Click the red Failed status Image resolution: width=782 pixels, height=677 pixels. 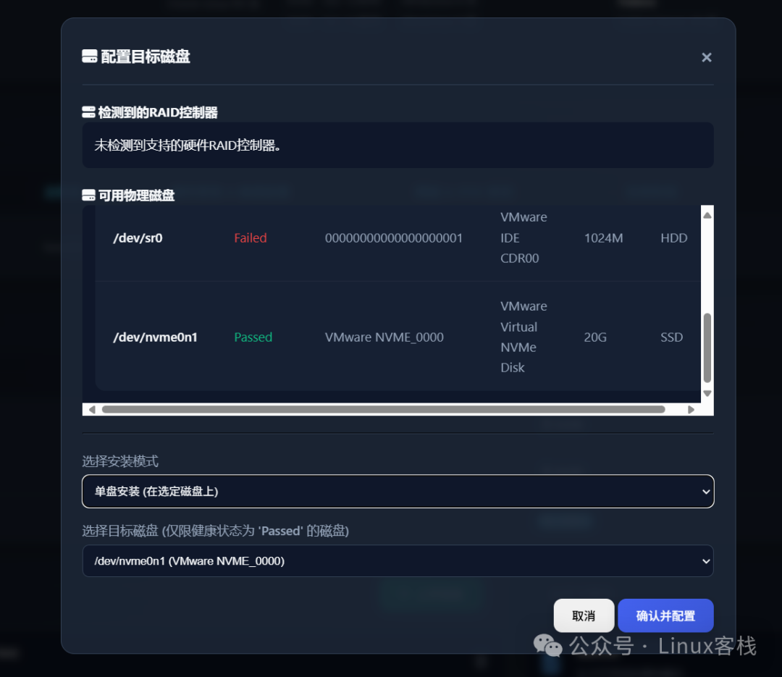(x=251, y=238)
